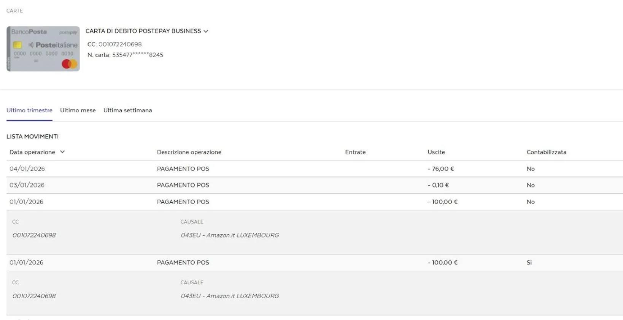Click the Contabilizzata column header
This screenshot has height=320, width=623.
click(546, 152)
